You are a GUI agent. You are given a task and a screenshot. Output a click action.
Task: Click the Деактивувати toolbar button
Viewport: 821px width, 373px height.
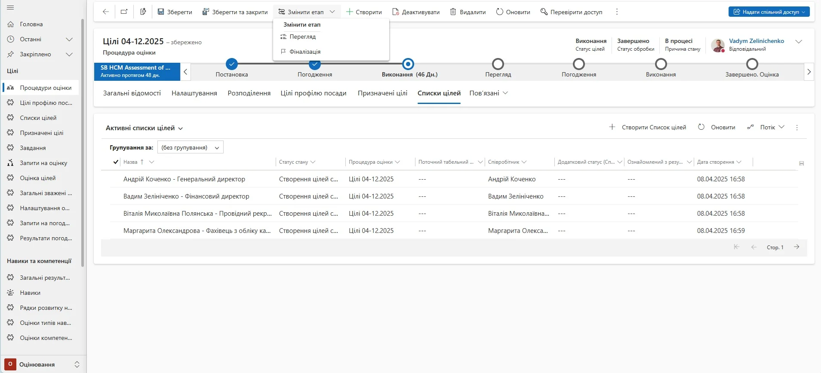pos(416,12)
